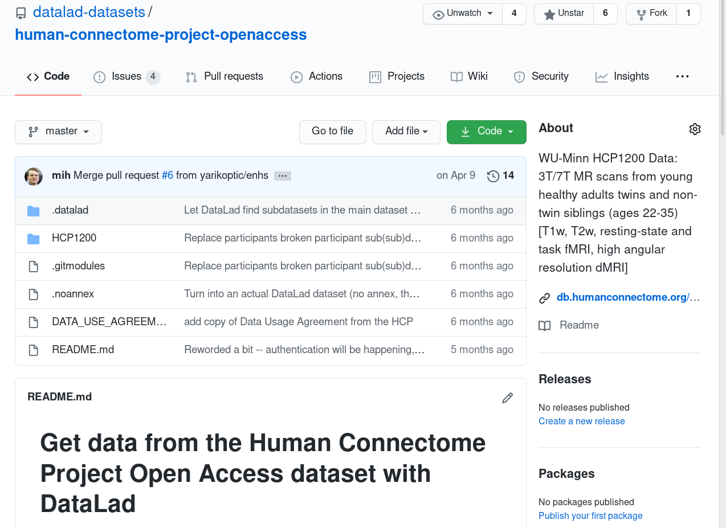This screenshot has width=726, height=528.
Task: Click the Go to file button
Action: coord(332,132)
